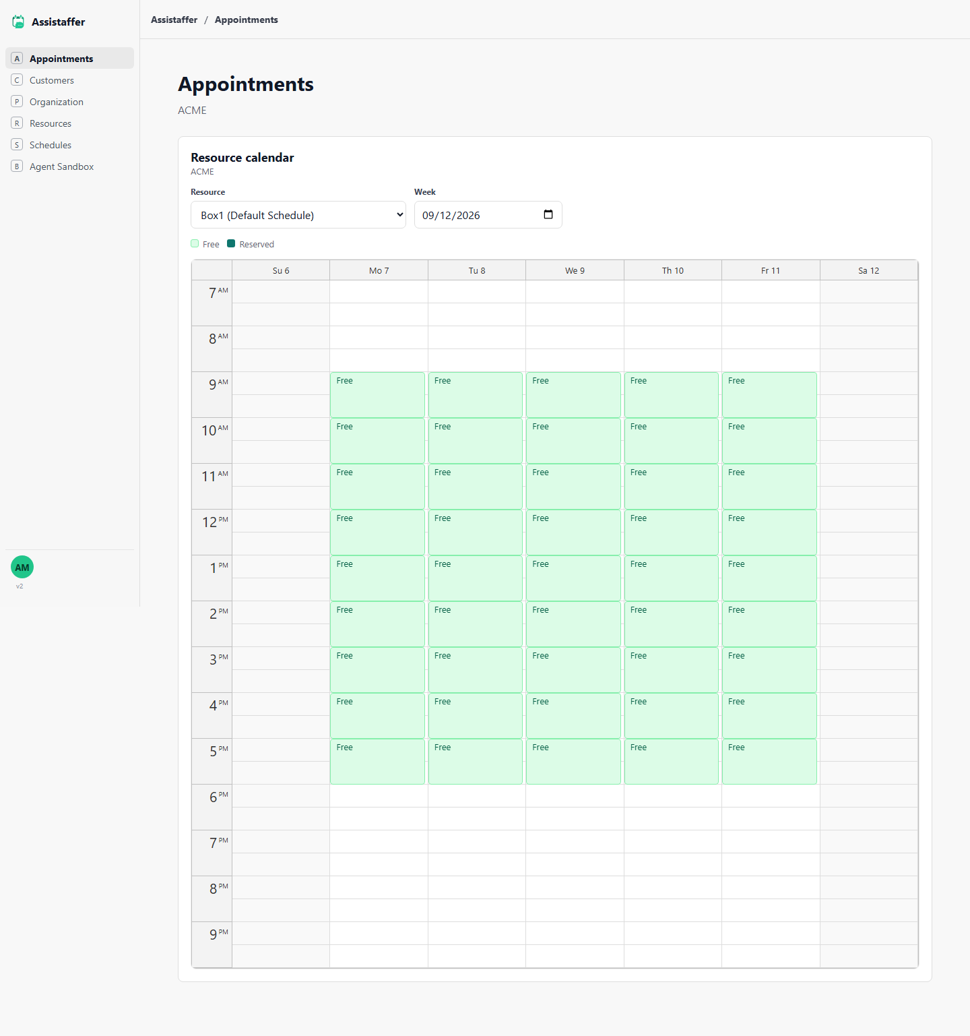Select the Sa 12 day header
This screenshot has height=1036, width=970.
tap(869, 270)
